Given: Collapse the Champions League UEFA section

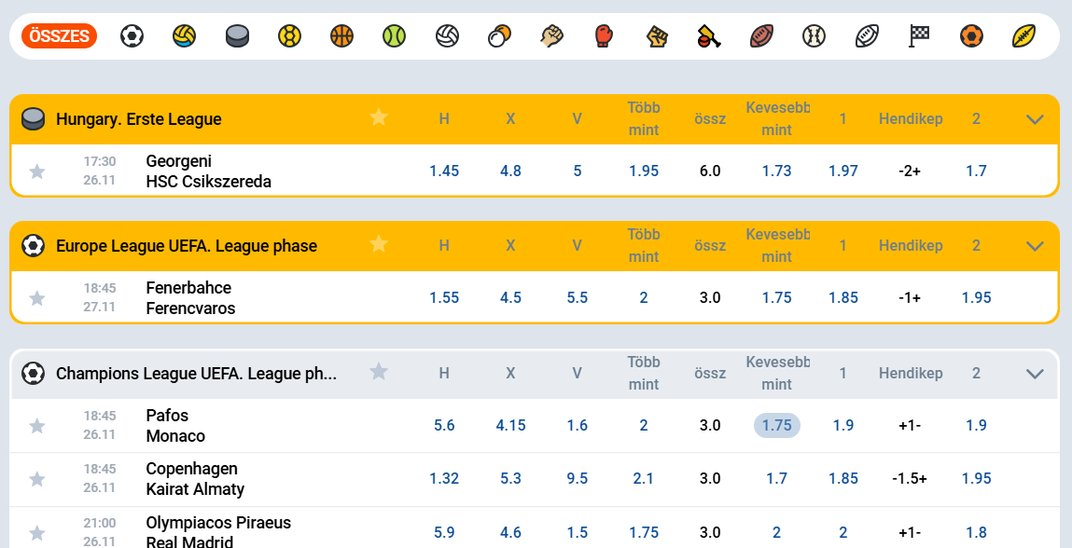Looking at the screenshot, I should click(x=1034, y=374).
